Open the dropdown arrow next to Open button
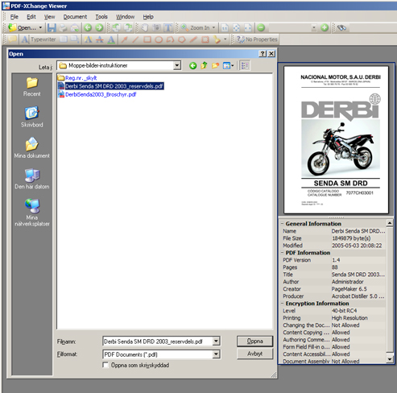This screenshot has height=393, width=397. (40, 27)
